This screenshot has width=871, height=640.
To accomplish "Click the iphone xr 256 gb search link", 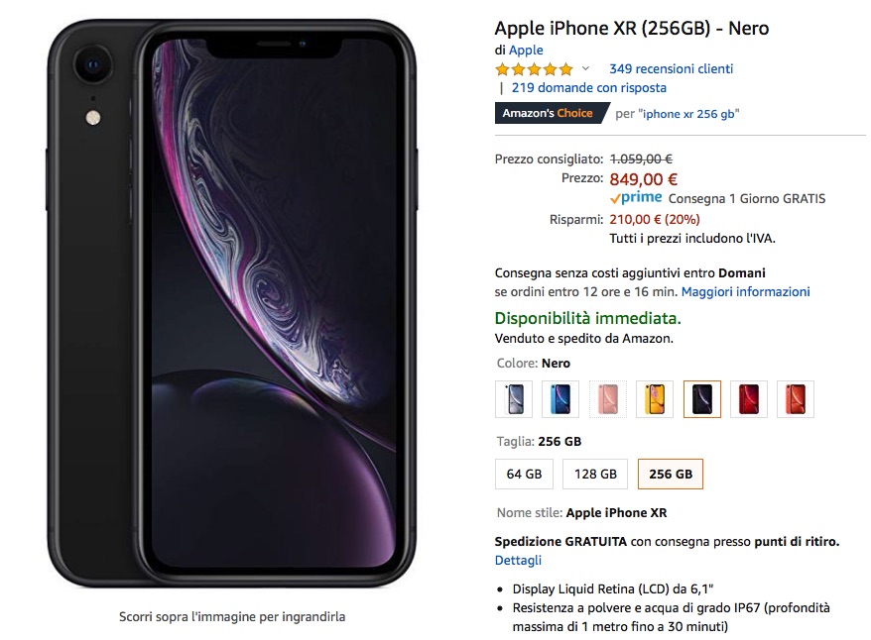I will pyautogui.click(x=688, y=114).
